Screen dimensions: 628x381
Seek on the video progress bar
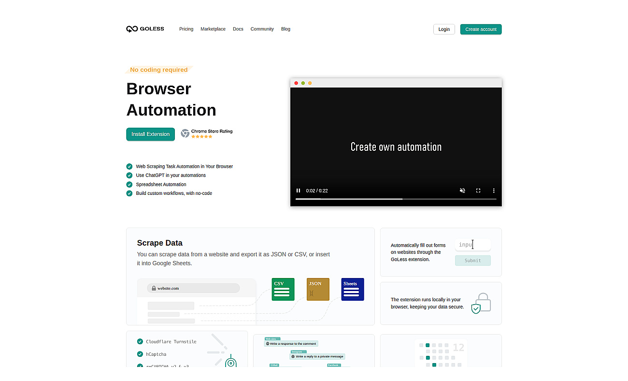tap(396, 199)
